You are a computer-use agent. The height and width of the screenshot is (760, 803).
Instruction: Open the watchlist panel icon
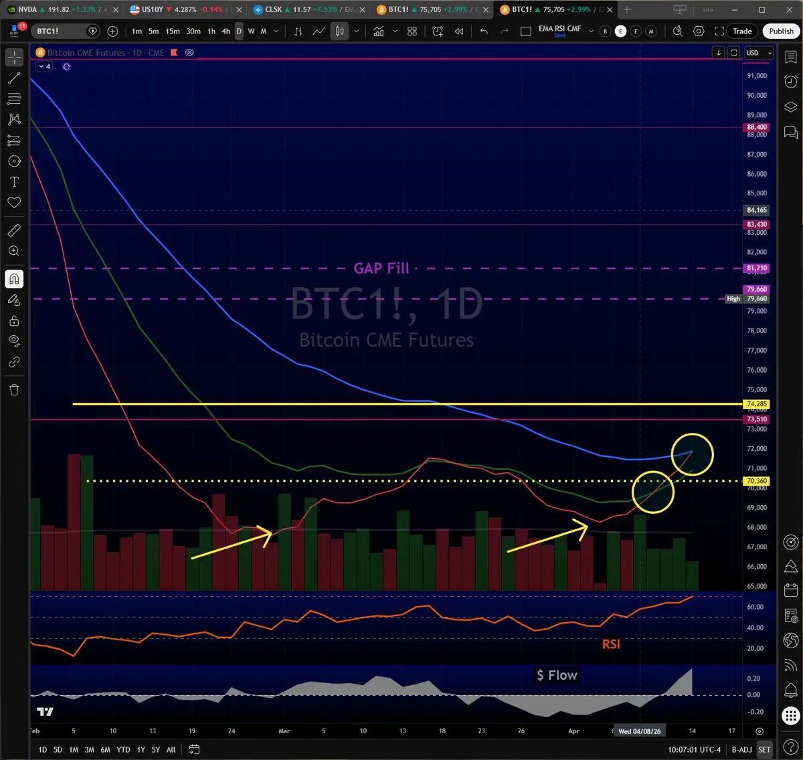pos(790,58)
